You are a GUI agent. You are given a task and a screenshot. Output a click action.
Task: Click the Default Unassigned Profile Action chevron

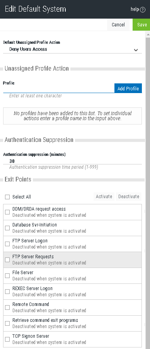click(136, 50)
